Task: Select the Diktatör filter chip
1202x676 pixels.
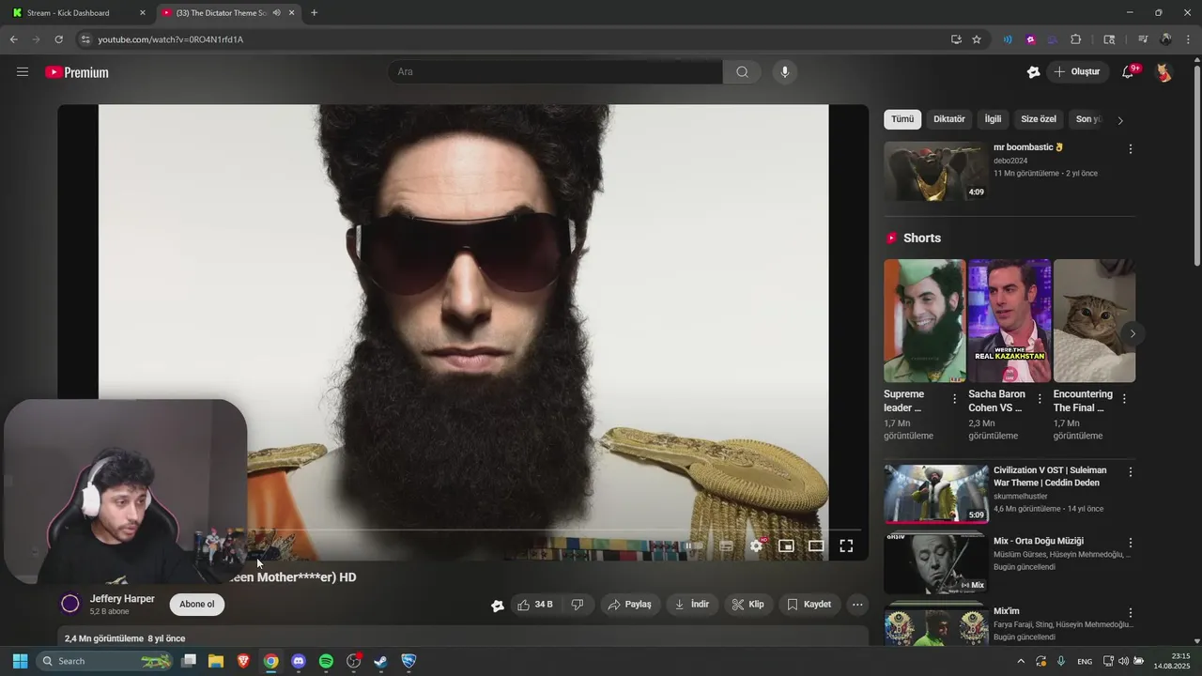Action: tap(949, 119)
